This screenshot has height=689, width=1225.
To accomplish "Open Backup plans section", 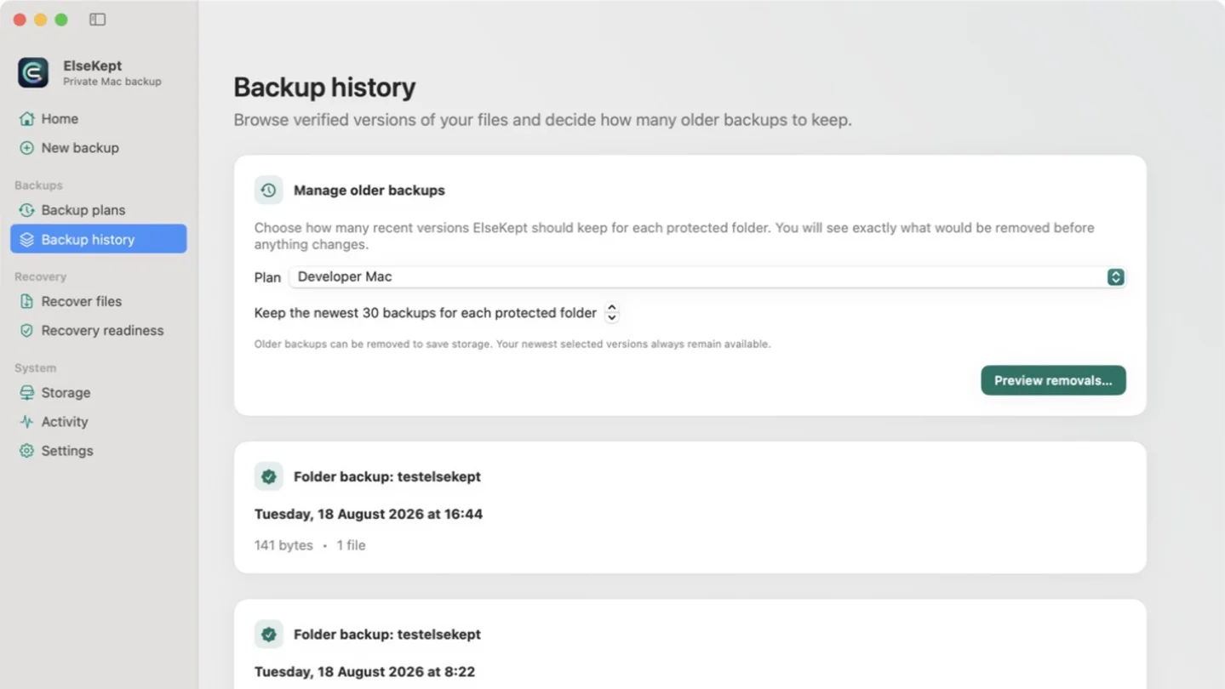I will tap(99, 210).
